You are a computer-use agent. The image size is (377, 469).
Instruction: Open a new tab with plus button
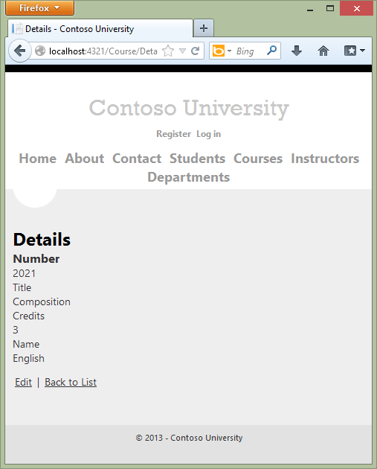[204, 28]
